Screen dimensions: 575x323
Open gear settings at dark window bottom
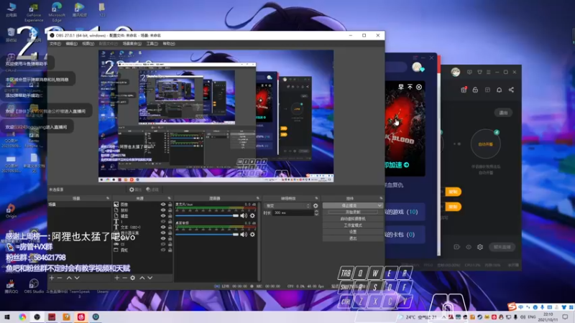pos(480,247)
